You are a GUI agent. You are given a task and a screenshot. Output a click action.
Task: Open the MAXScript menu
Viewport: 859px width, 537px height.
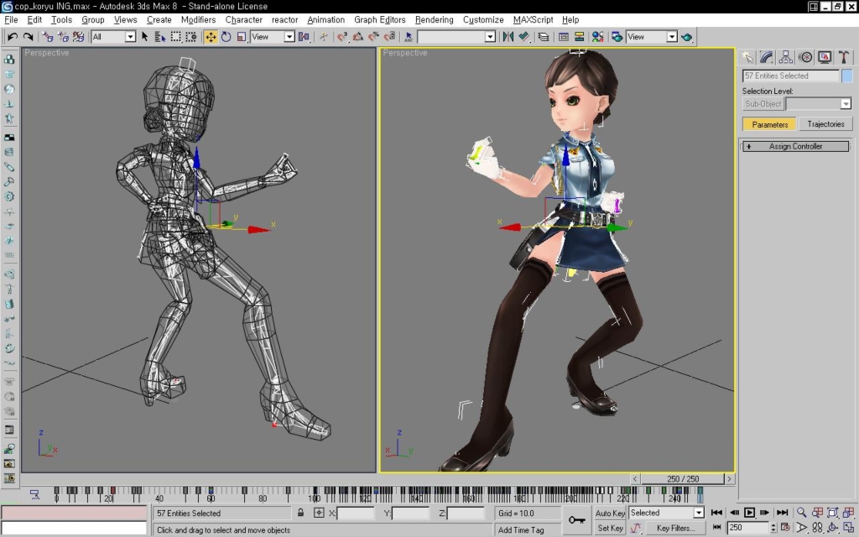click(533, 20)
